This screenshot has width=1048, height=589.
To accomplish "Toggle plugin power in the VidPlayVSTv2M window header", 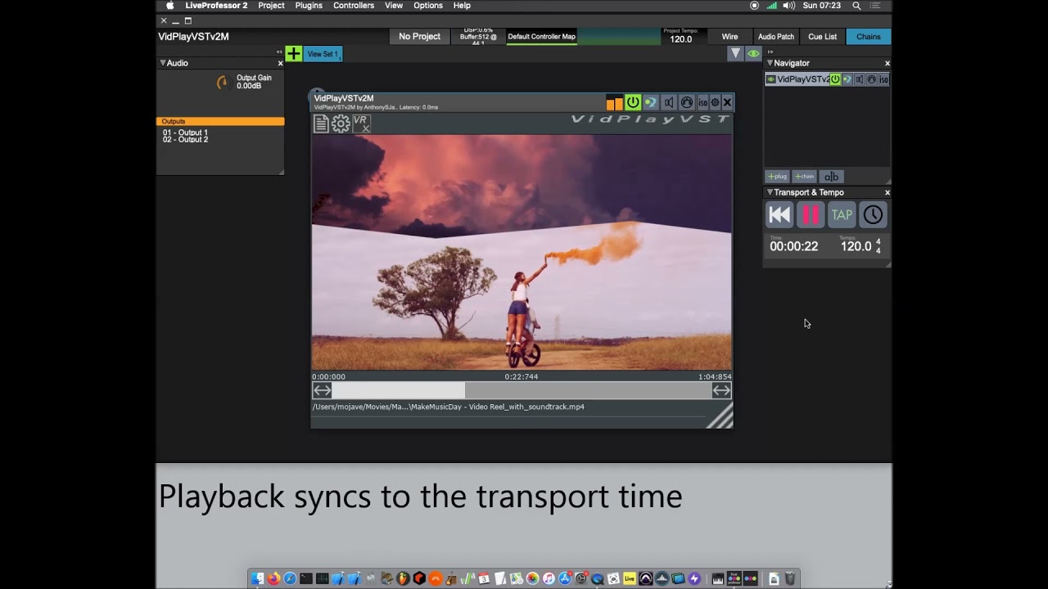I will click(633, 102).
